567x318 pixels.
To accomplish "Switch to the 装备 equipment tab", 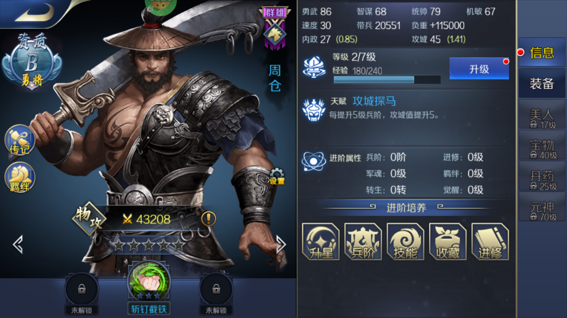I will coord(542,84).
